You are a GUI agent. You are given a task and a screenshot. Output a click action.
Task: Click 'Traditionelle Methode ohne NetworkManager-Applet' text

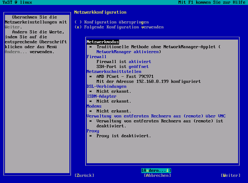(x=156, y=47)
